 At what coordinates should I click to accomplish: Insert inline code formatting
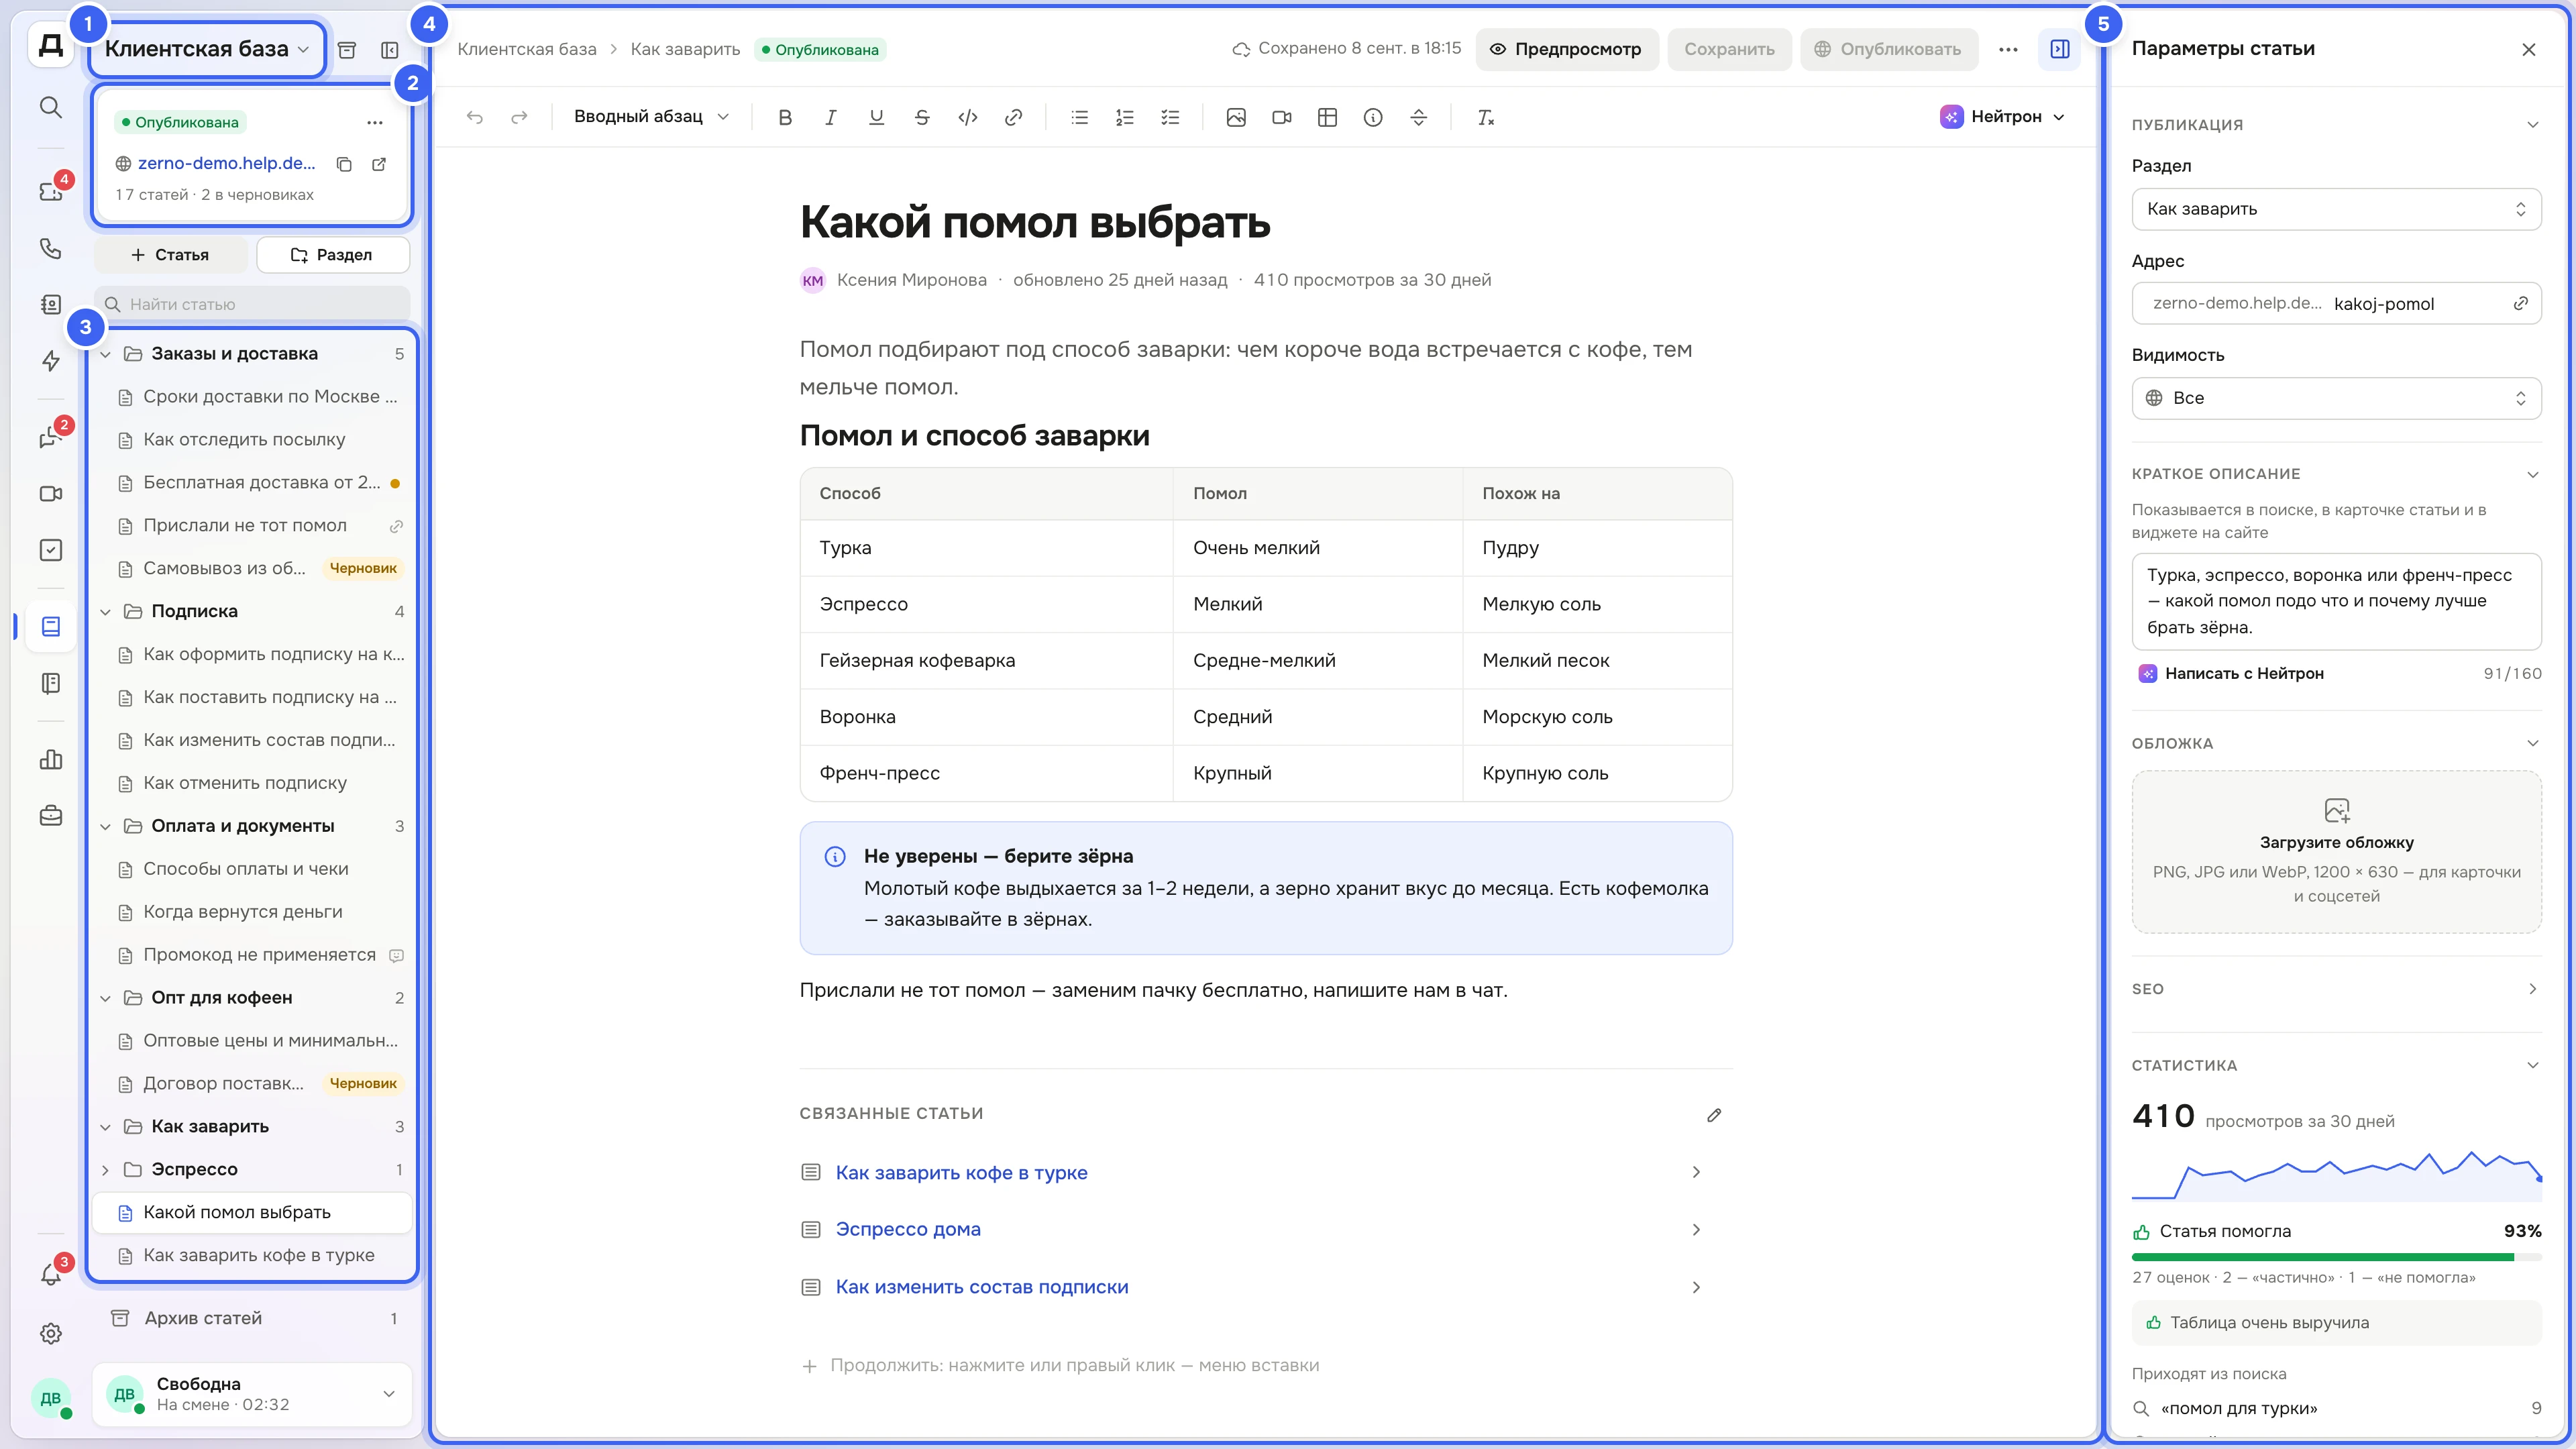[x=967, y=117]
